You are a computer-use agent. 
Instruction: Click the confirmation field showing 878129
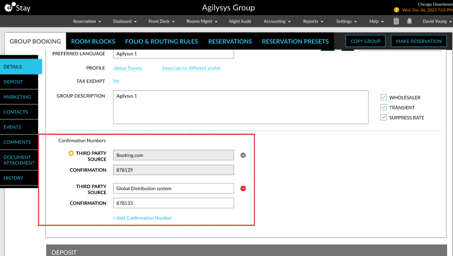tap(173, 170)
